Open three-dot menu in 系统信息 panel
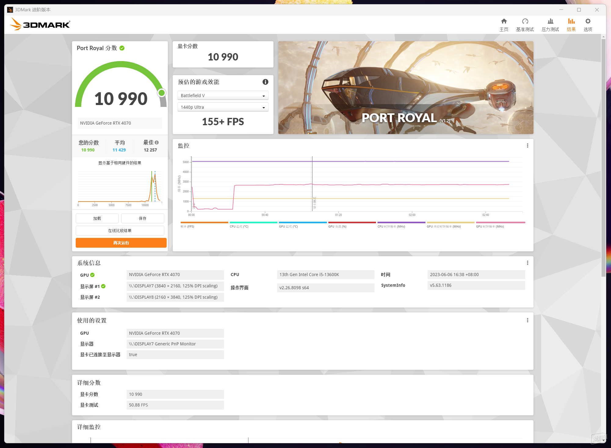 coord(527,263)
